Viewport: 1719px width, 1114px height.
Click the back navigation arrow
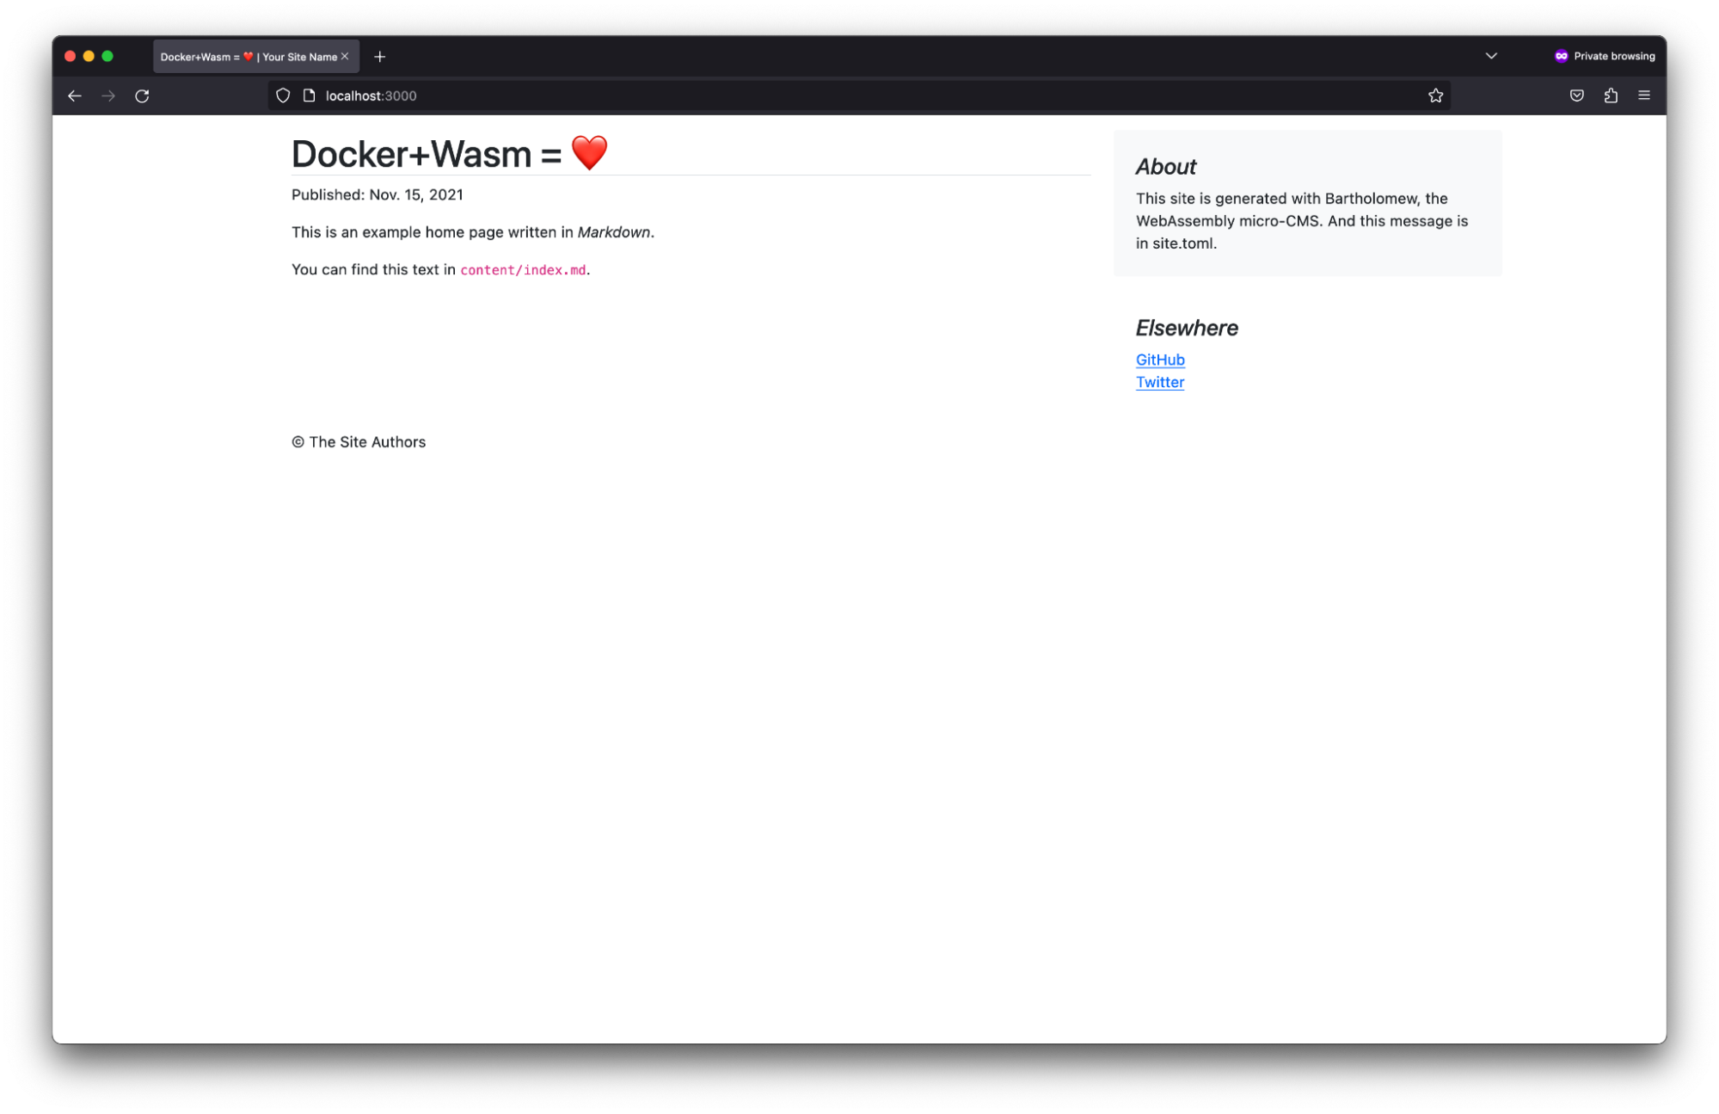74,95
